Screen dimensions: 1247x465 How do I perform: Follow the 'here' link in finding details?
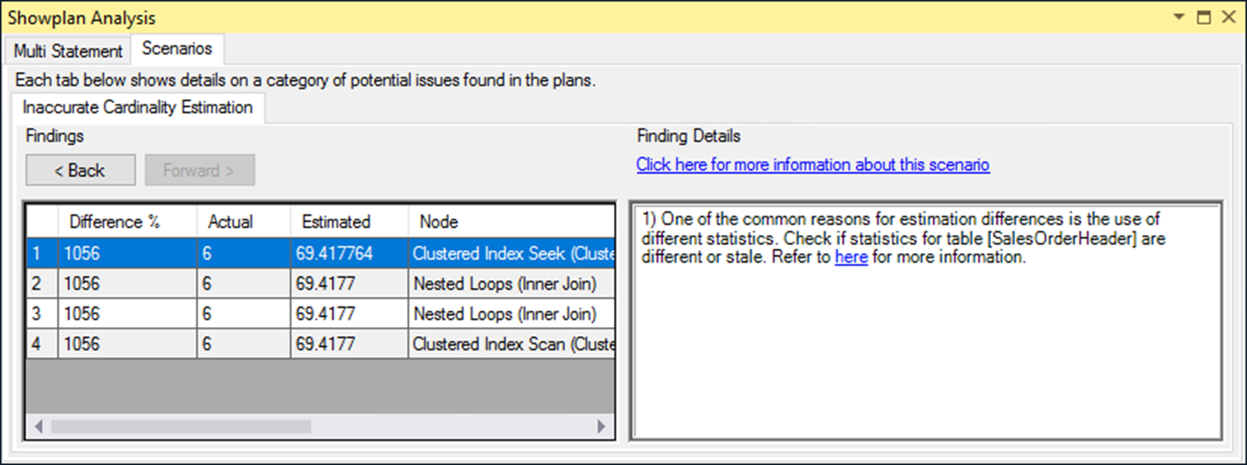tap(851, 257)
